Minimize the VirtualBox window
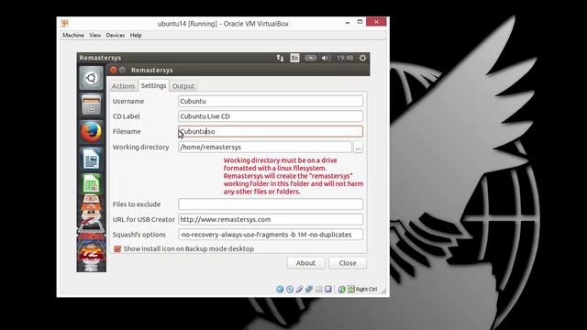587x330 pixels. (x=348, y=22)
